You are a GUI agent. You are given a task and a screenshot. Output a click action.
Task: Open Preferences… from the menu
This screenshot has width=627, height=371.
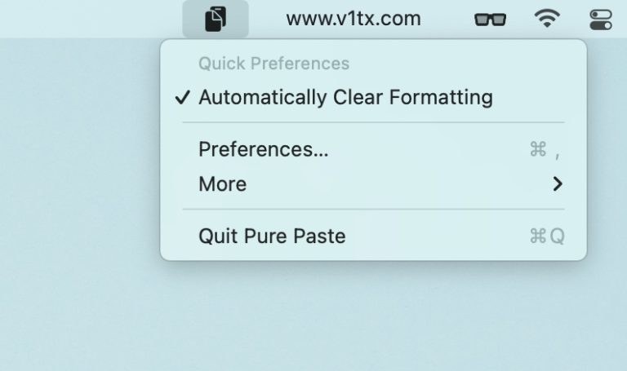[x=373, y=149]
